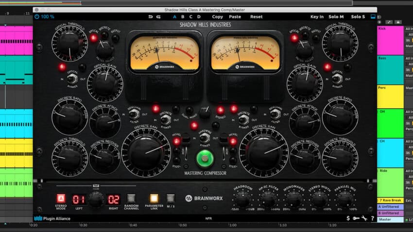Switch to preset slot D

click(x=199, y=17)
